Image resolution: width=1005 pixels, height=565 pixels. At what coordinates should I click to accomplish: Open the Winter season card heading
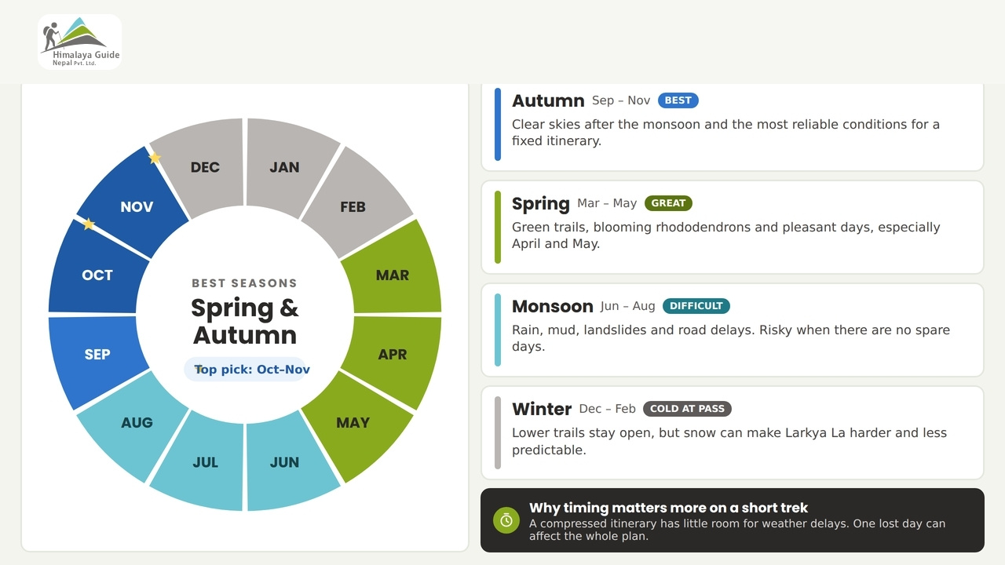(542, 409)
